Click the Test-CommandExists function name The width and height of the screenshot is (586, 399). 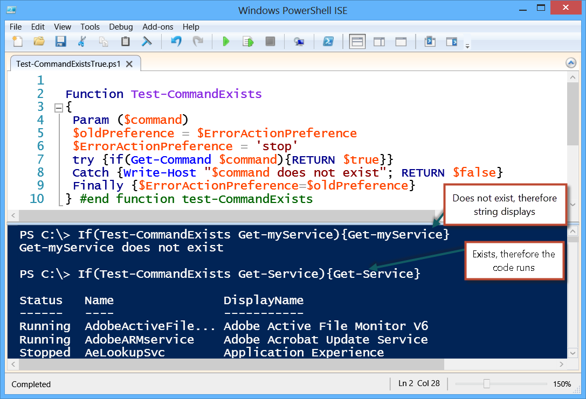pos(196,94)
